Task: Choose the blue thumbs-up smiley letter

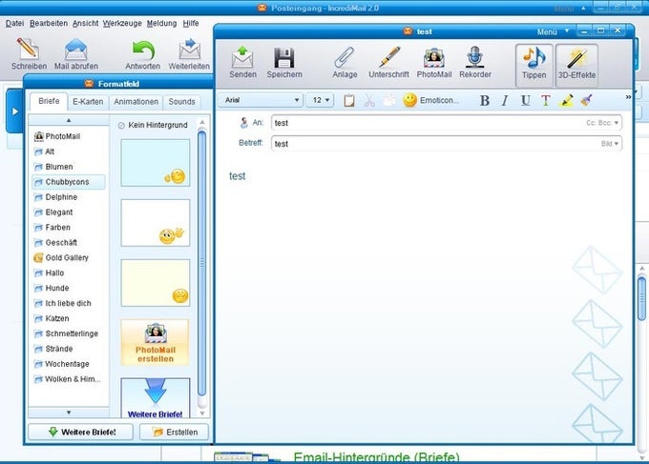Action: pos(156,163)
